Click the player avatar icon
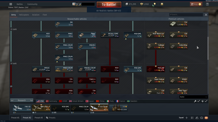Viewport: 218px width, 122px height. coord(74,4)
